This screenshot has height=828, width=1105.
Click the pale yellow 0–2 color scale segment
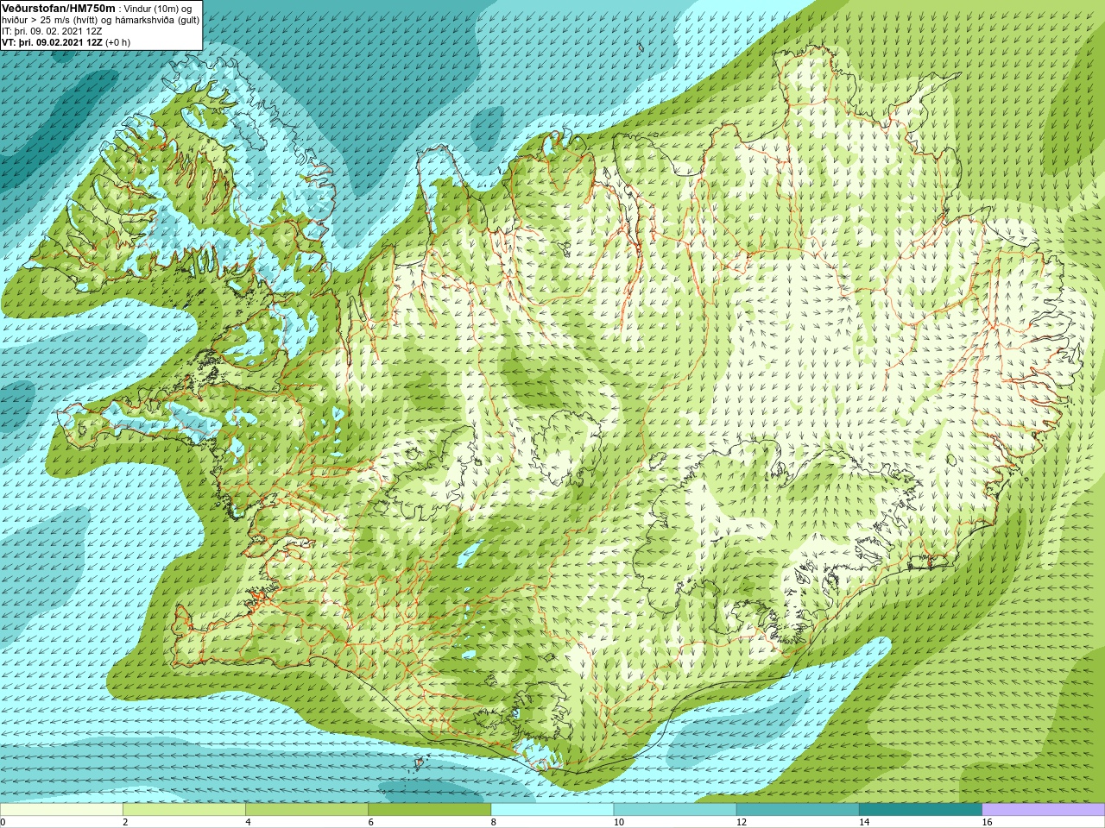tap(61, 810)
